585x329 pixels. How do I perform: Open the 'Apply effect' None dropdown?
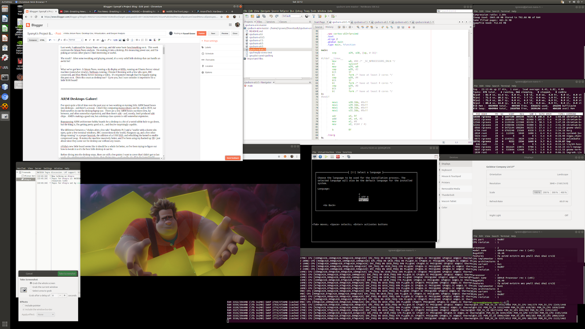tap(46, 314)
